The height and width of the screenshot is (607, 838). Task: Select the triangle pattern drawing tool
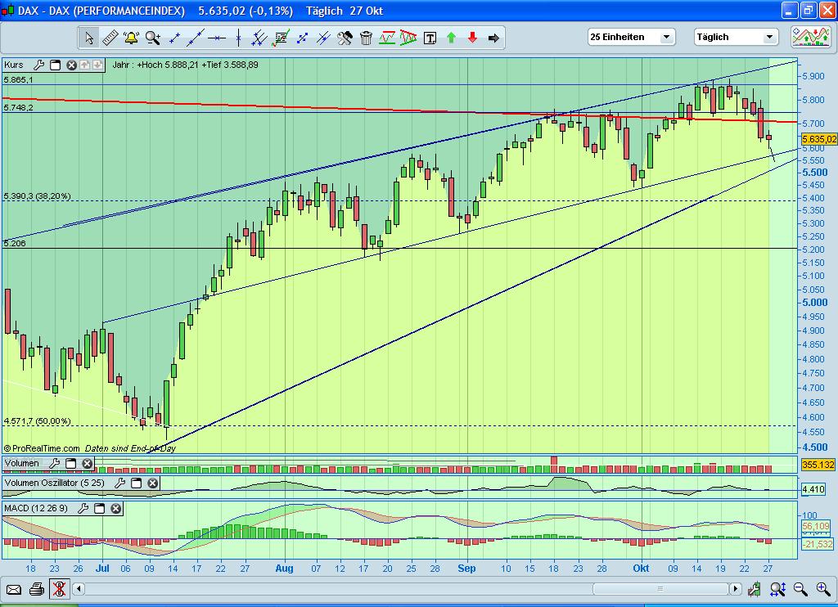pos(408,38)
